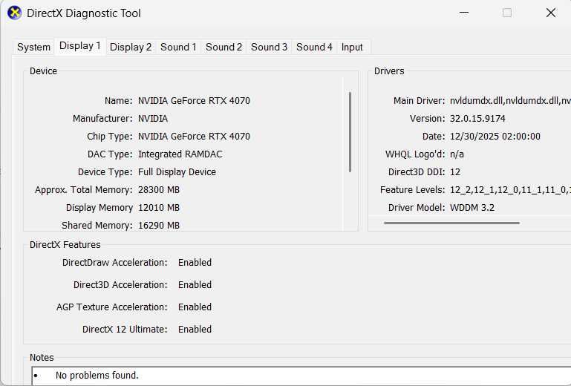This screenshot has height=386, width=571.
Task: Click the Driver Model label
Action: (x=417, y=208)
